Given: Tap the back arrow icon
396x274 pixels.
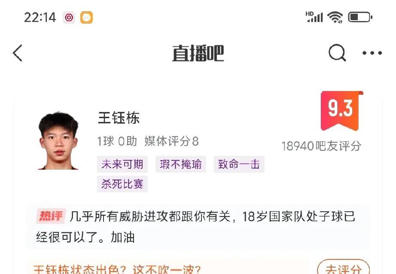Looking at the screenshot, I should pos(18,53).
